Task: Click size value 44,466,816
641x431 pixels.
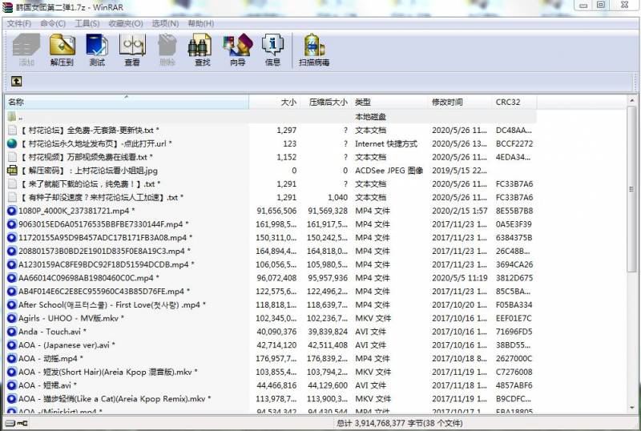Action: (276, 385)
